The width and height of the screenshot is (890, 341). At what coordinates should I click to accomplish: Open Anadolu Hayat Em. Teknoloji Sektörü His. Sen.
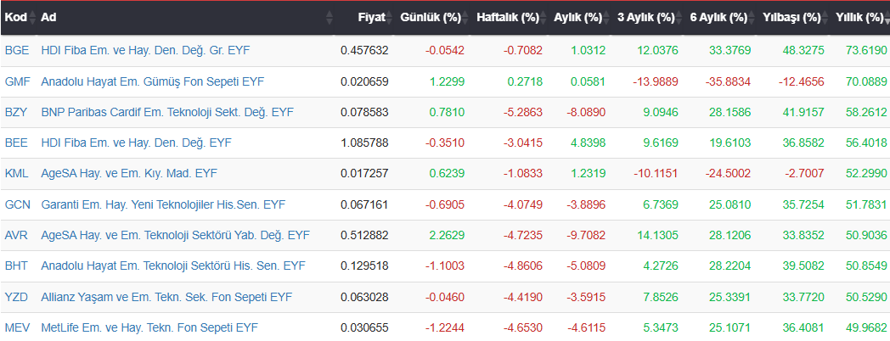click(173, 266)
